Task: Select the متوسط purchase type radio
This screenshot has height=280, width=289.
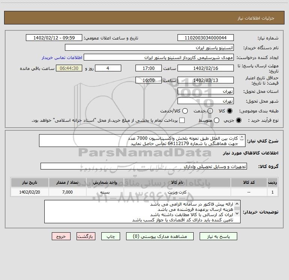Action: (217, 120)
